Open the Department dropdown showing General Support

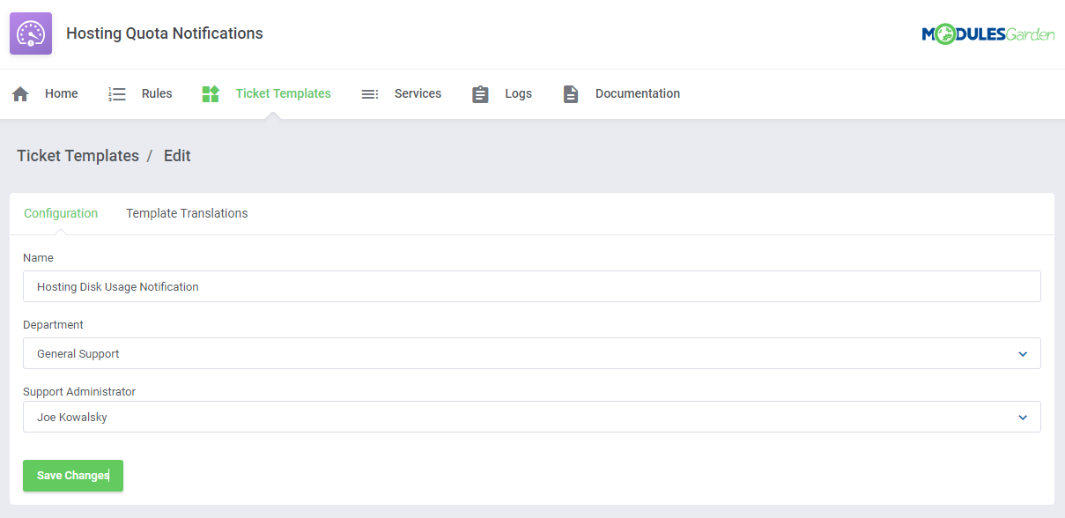click(532, 353)
